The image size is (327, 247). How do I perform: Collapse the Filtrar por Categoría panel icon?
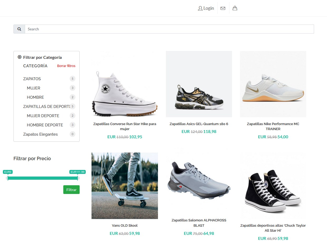tap(20, 57)
